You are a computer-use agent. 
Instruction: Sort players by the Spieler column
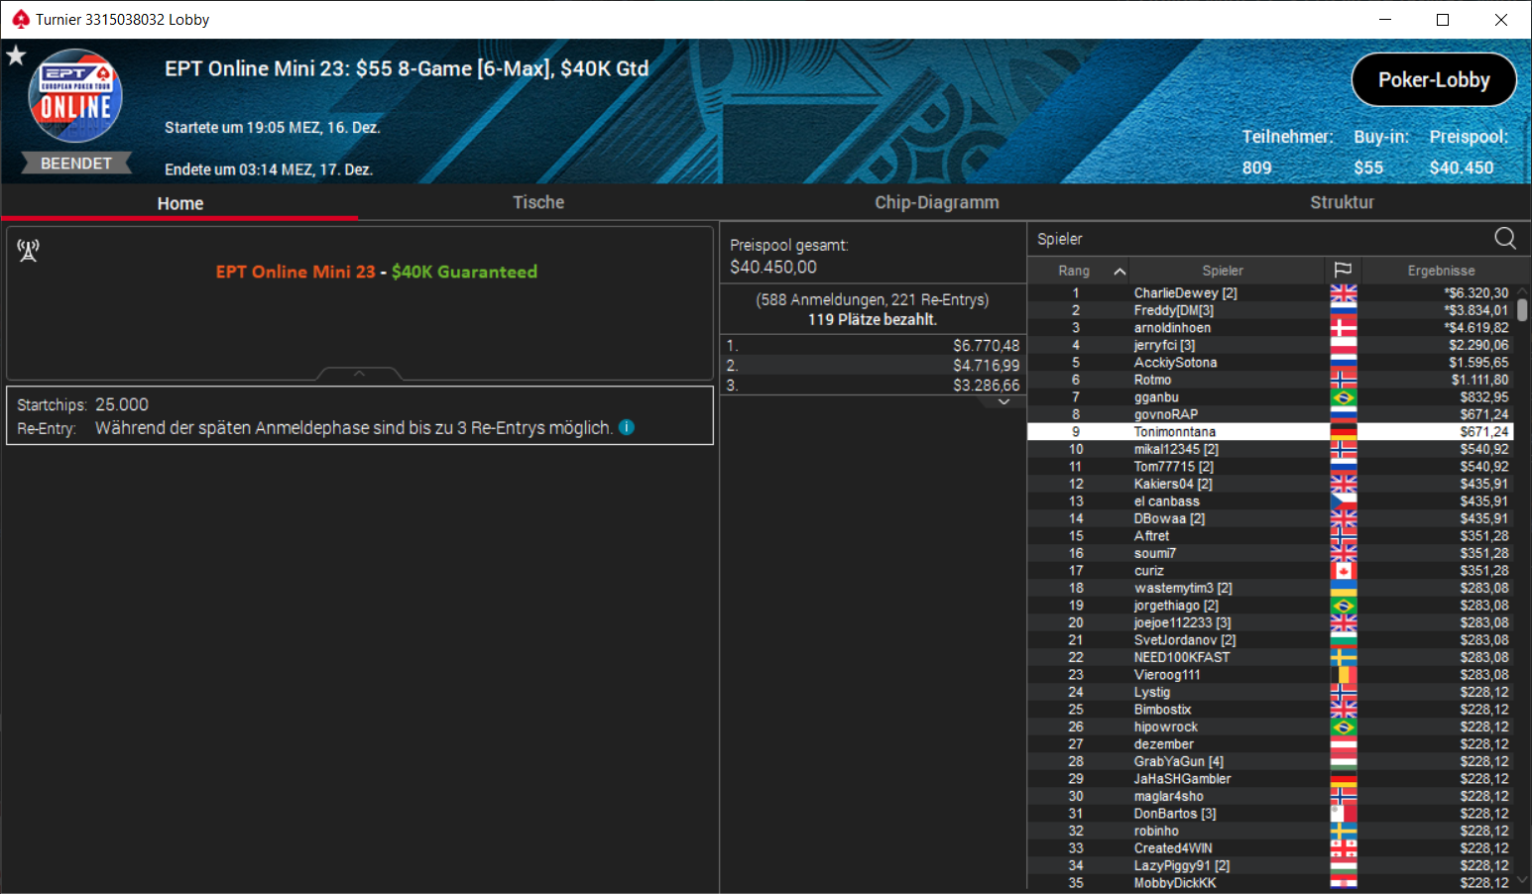tap(1223, 271)
